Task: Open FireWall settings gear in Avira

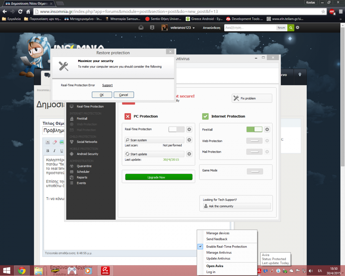Action: (x=267, y=130)
